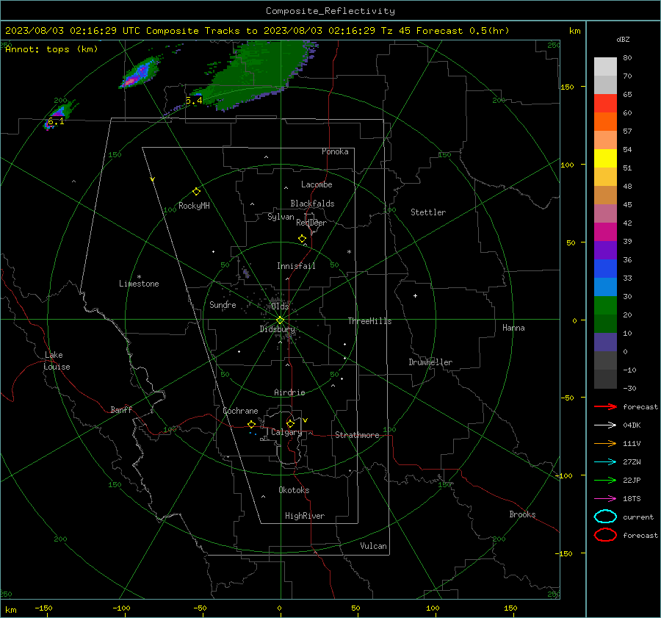Click the Airdrie town label
This screenshot has height=618, width=661.
tap(289, 392)
